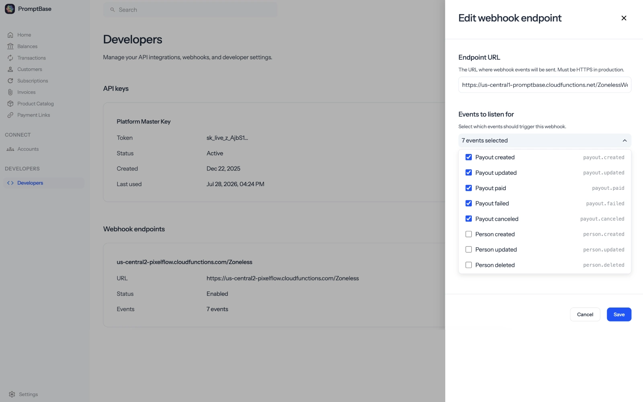Click the Enabled status value
The width and height of the screenshot is (643, 402).
tap(217, 294)
